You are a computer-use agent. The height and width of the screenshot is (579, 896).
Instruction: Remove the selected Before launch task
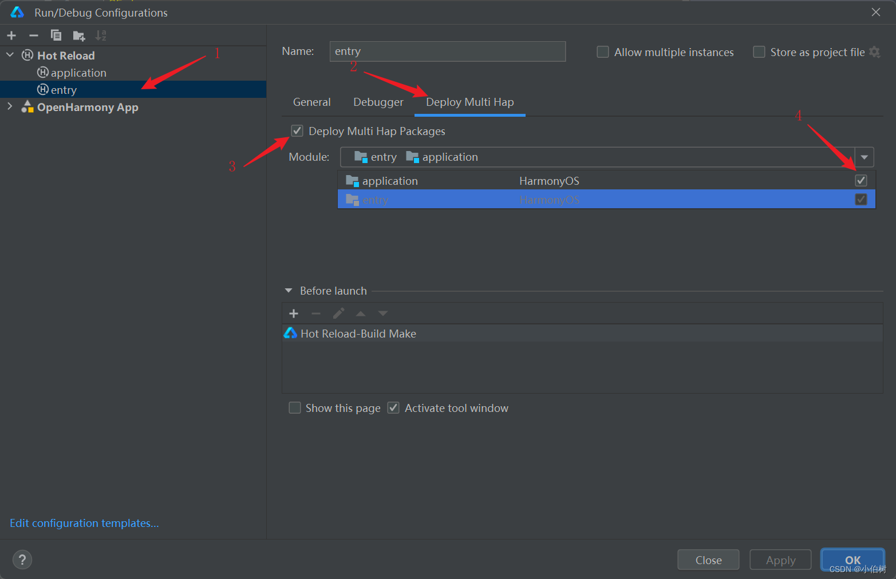(316, 314)
